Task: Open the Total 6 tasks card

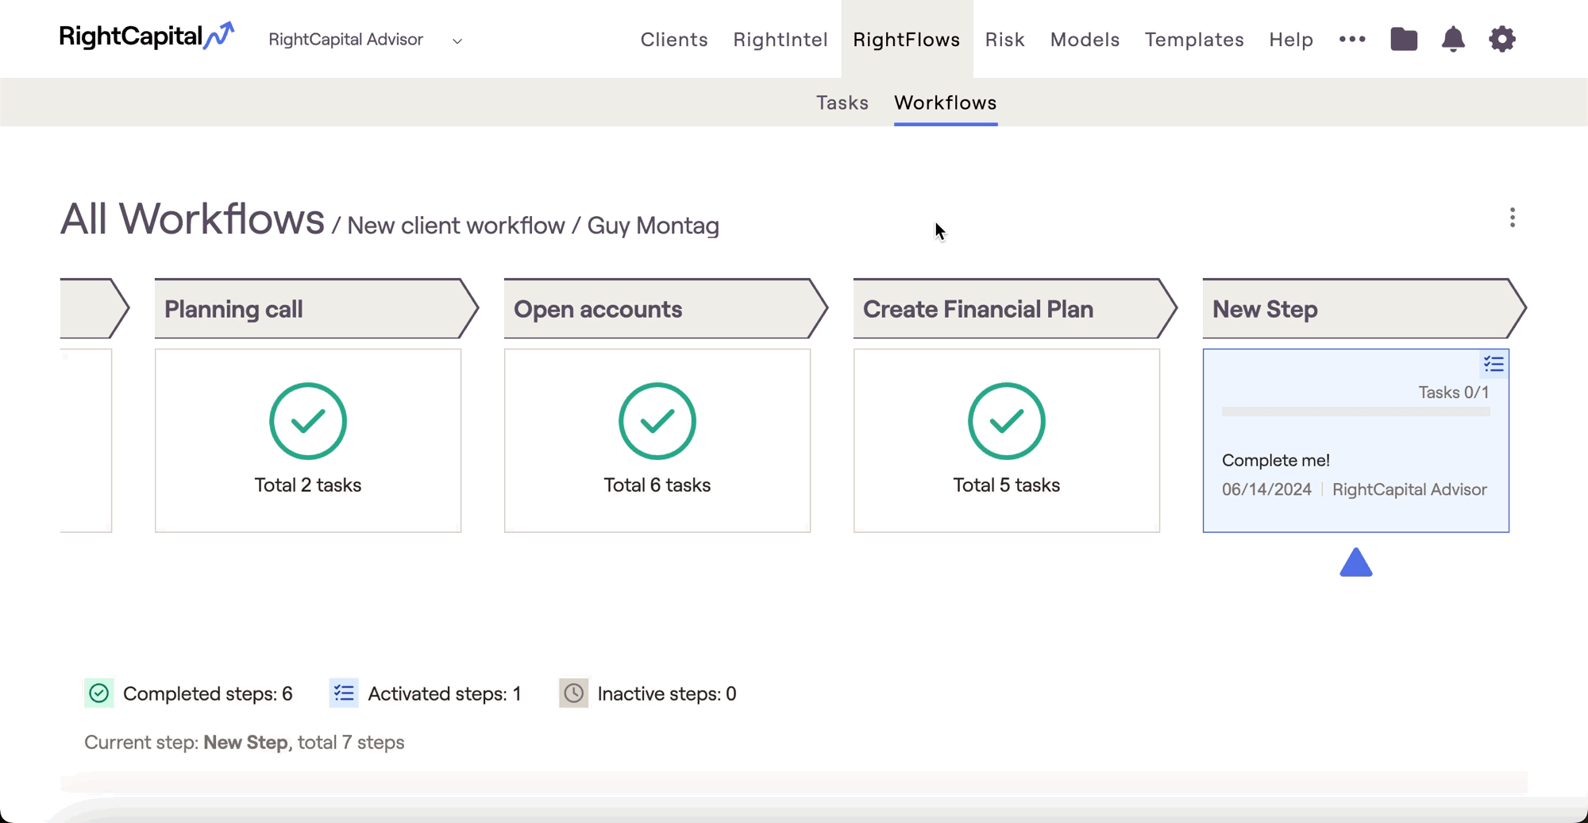Action: click(x=657, y=441)
